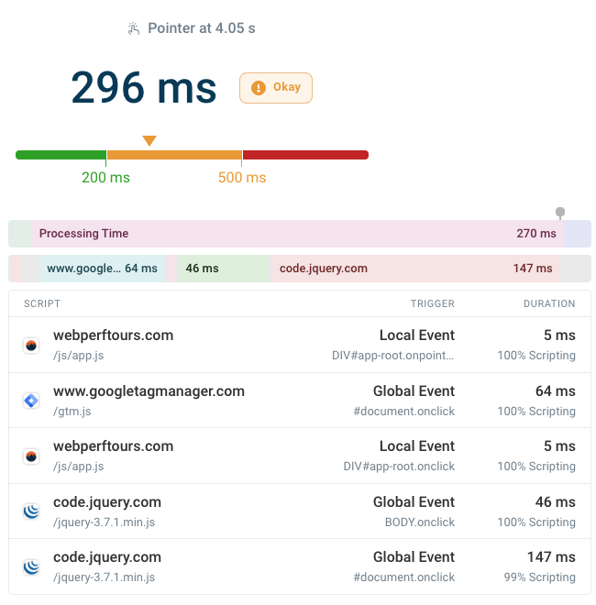Click the warning icon in the Okay badge

click(259, 88)
